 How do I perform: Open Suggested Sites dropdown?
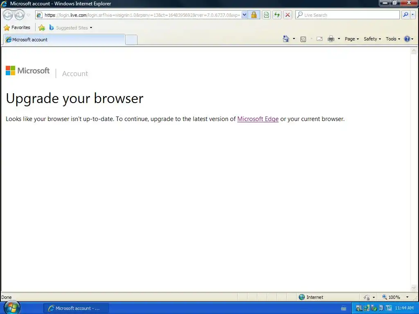point(70,27)
